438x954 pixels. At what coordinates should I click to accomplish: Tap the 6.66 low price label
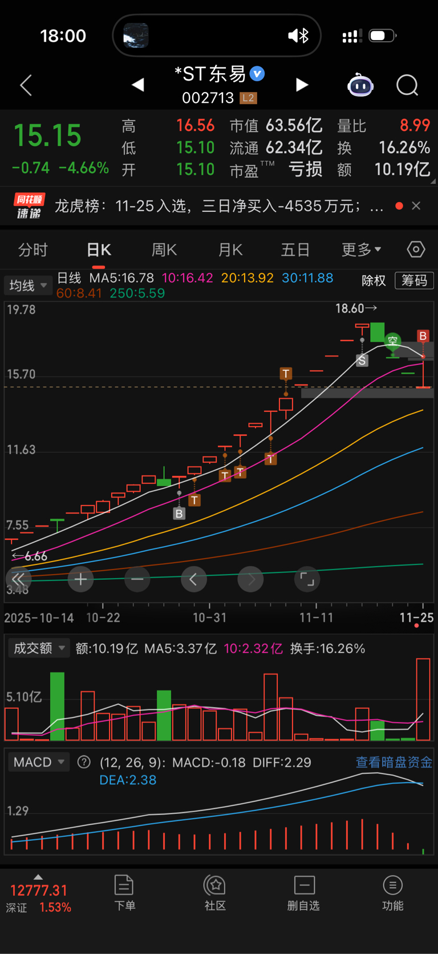click(x=30, y=556)
